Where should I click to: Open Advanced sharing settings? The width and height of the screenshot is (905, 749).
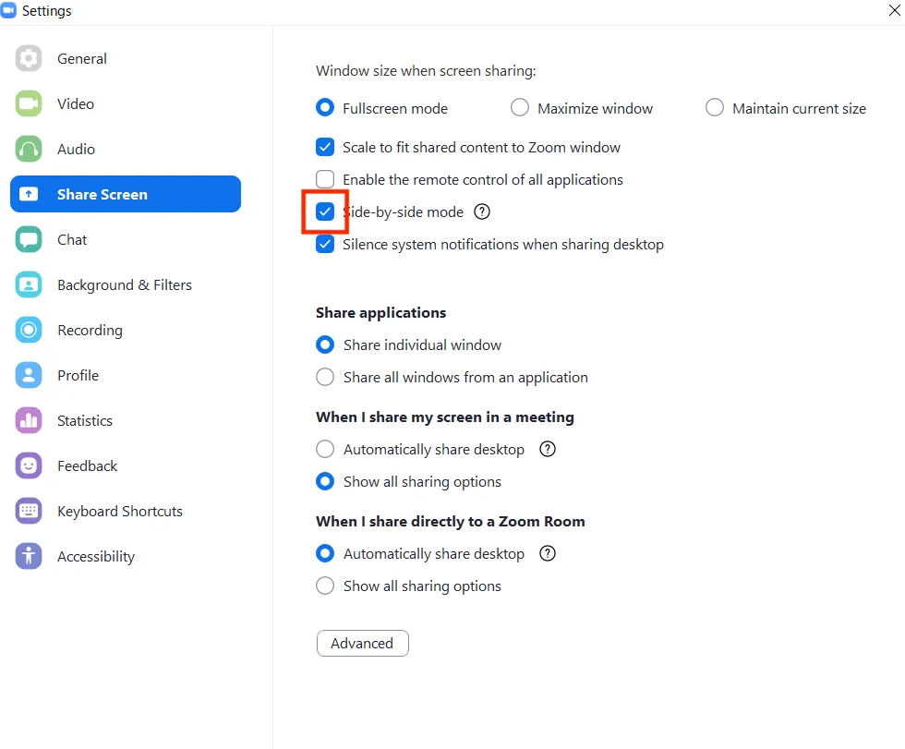point(362,644)
